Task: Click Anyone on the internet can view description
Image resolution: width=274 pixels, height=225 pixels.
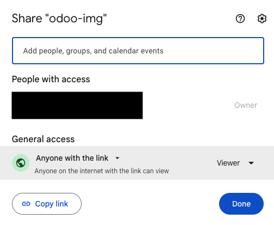Action: [x=102, y=171]
